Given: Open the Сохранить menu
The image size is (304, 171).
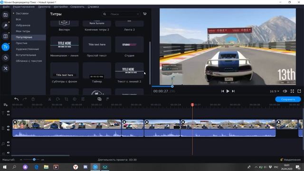Looking at the screenshot, I should 77,7.
